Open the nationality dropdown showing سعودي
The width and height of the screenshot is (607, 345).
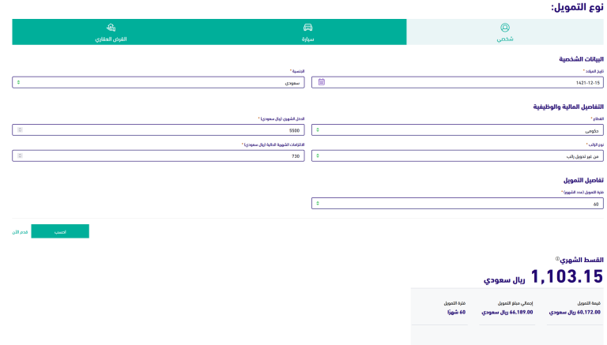[158, 82]
